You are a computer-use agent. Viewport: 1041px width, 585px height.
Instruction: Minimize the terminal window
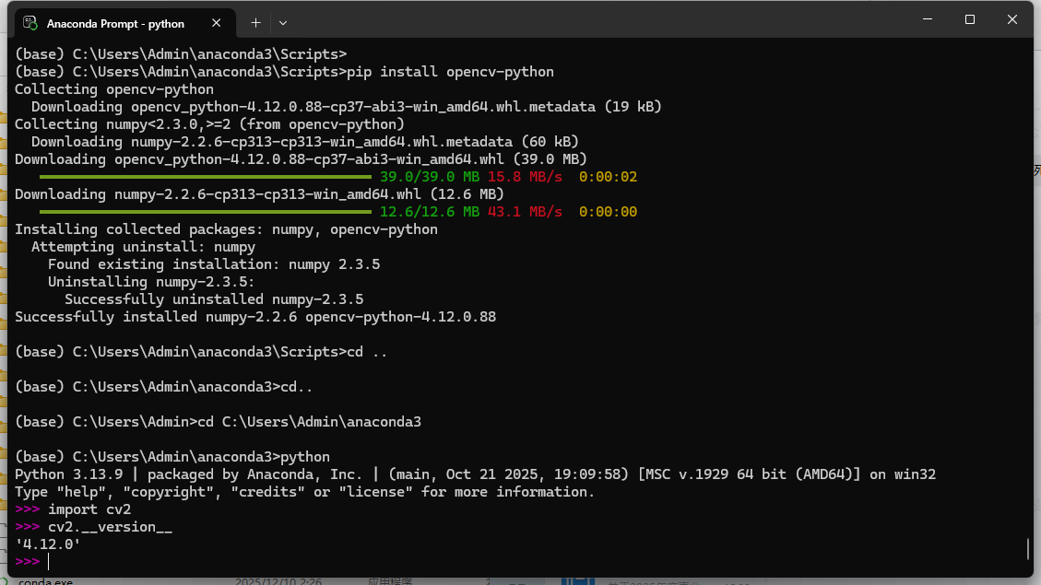pos(928,19)
